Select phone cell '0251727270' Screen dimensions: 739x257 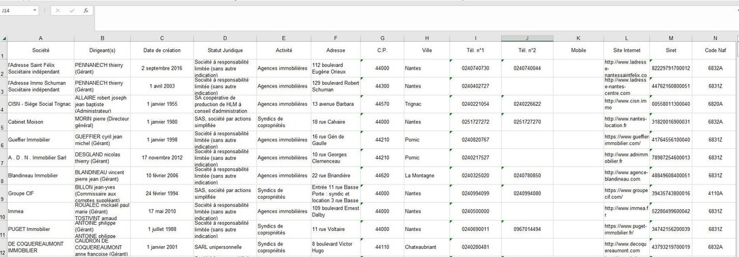tap(527, 122)
